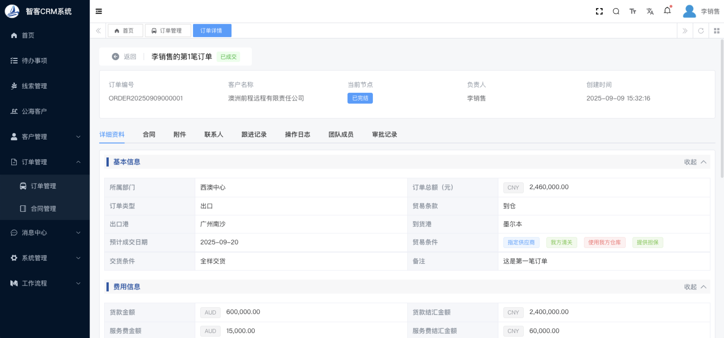This screenshot has width=724, height=338.
Task: Open the language translation icon
Action: [x=650, y=11]
